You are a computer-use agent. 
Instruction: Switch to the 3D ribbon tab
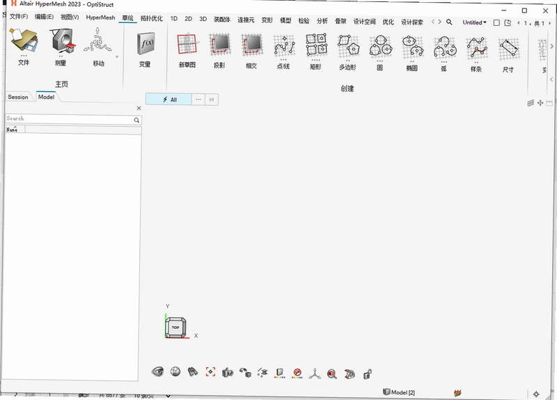203,19
